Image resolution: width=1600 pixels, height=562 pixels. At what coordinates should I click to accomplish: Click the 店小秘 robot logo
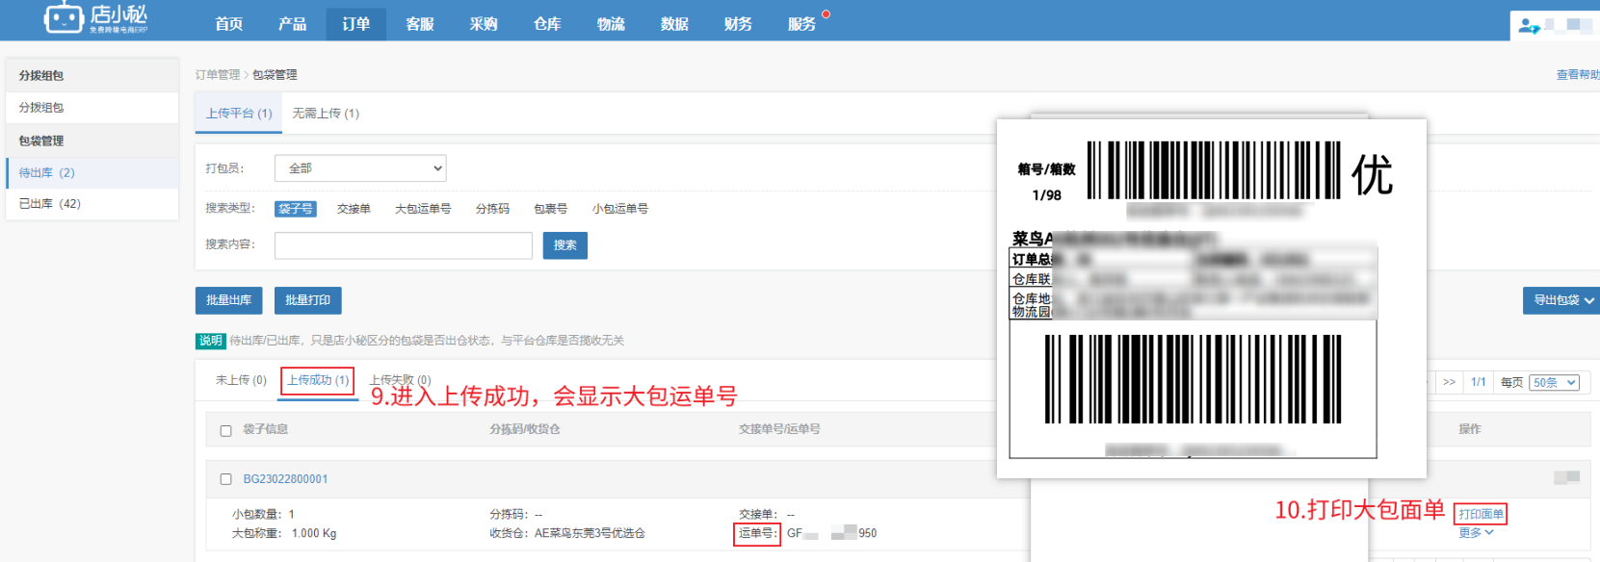coord(95,18)
